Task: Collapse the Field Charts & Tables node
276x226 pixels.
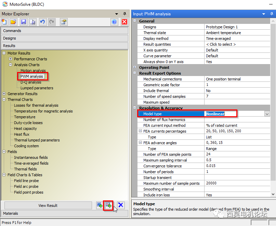Action: (4, 175)
